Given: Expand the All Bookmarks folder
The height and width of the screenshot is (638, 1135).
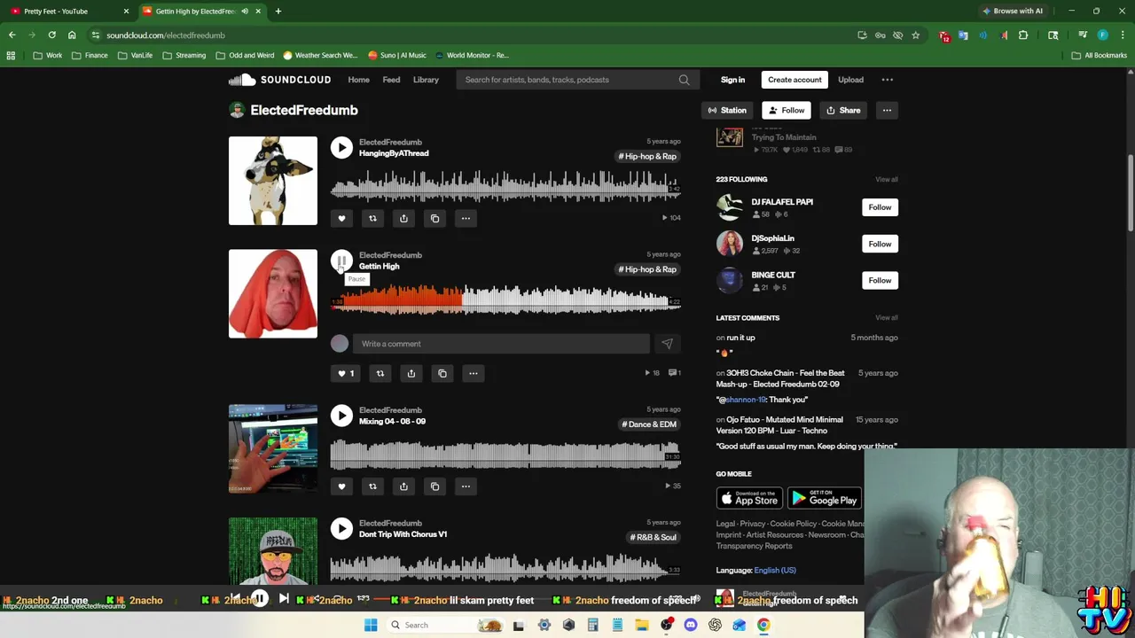Looking at the screenshot, I should 1100,55.
